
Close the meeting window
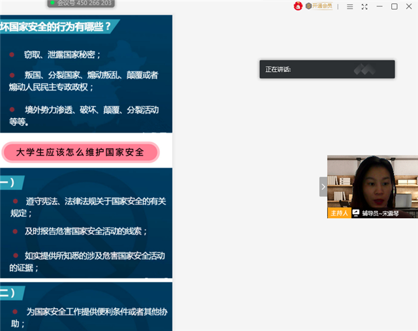pos(409,7)
